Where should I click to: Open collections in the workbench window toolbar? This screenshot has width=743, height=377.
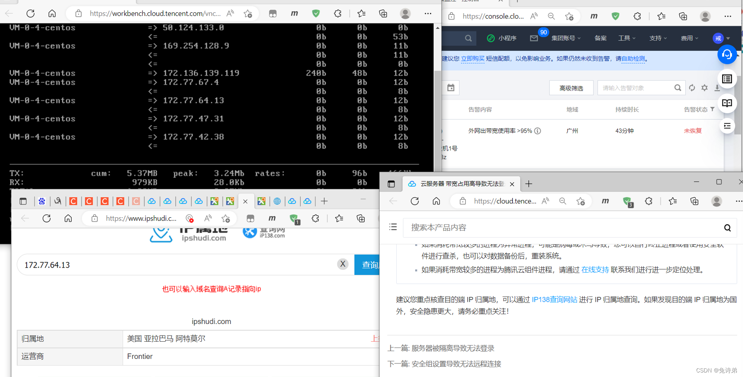(x=383, y=14)
